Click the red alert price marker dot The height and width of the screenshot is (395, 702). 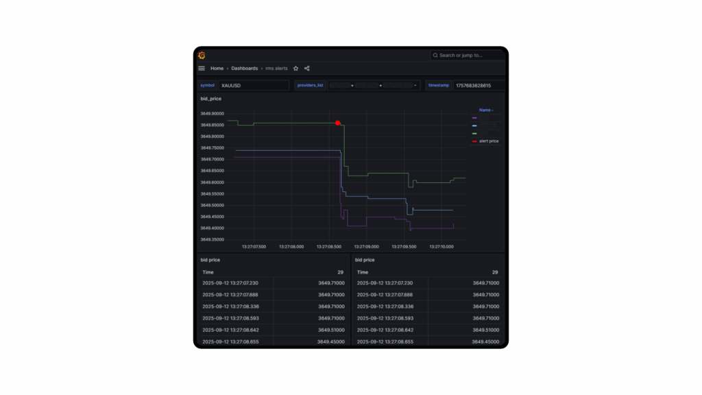[338, 123]
